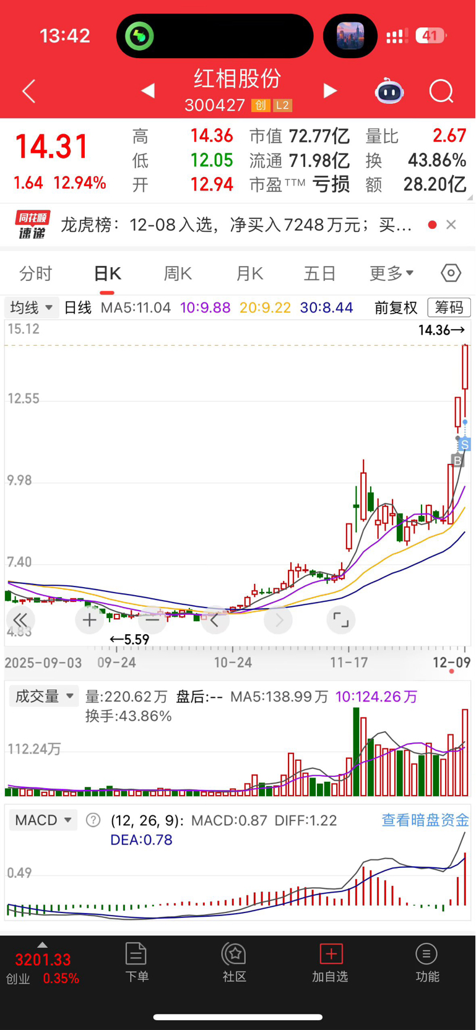Tap the S sell marker on chart
The image size is (476, 1030).
click(x=465, y=444)
